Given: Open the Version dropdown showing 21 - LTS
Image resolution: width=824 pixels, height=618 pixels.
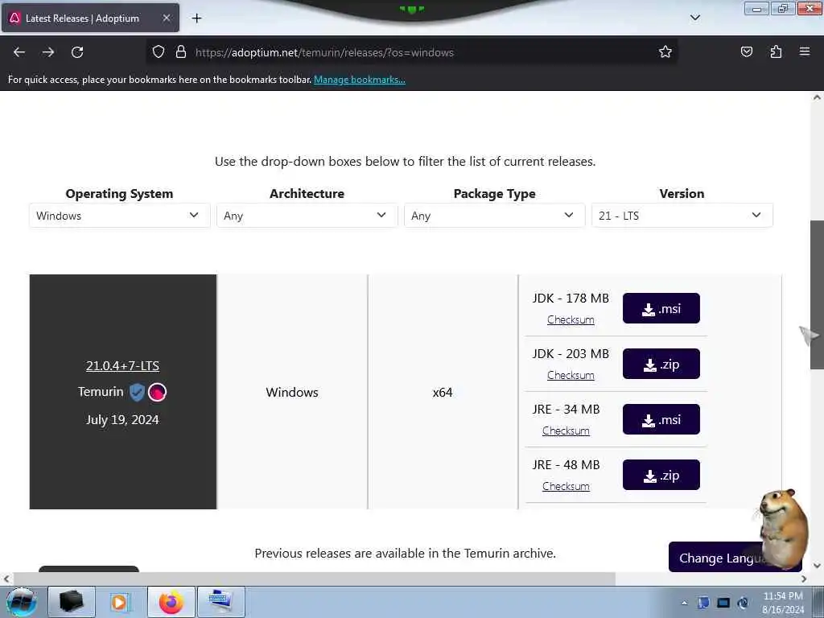Looking at the screenshot, I should (x=682, y=216).
